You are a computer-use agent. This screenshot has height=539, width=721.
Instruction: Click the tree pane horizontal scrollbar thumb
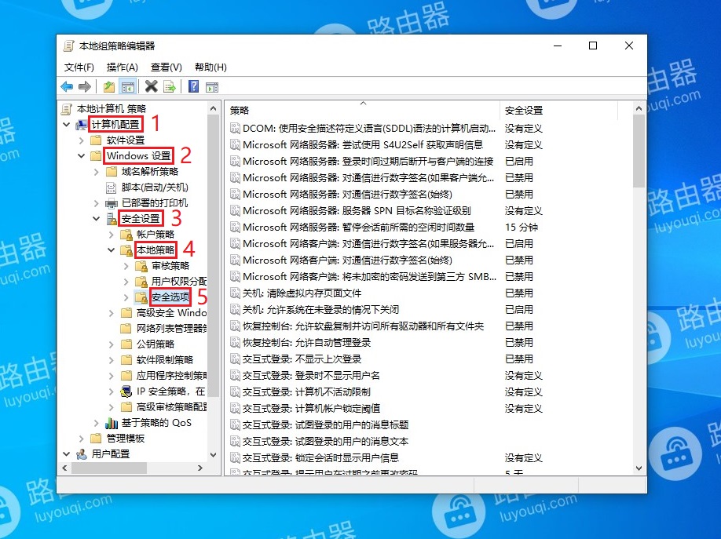click(109, 468)
